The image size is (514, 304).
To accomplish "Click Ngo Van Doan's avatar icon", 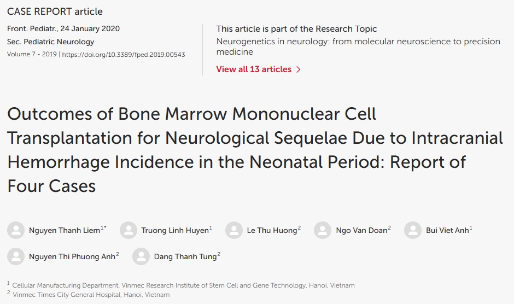I will [x=323, y=230].
